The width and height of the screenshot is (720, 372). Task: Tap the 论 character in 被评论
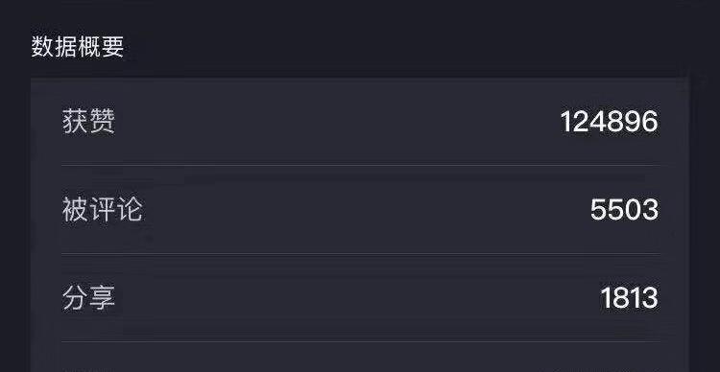[x=129, y=210]
